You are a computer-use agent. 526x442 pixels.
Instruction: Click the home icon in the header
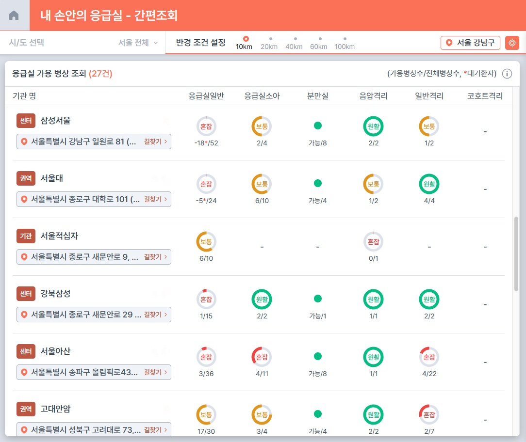14,14
